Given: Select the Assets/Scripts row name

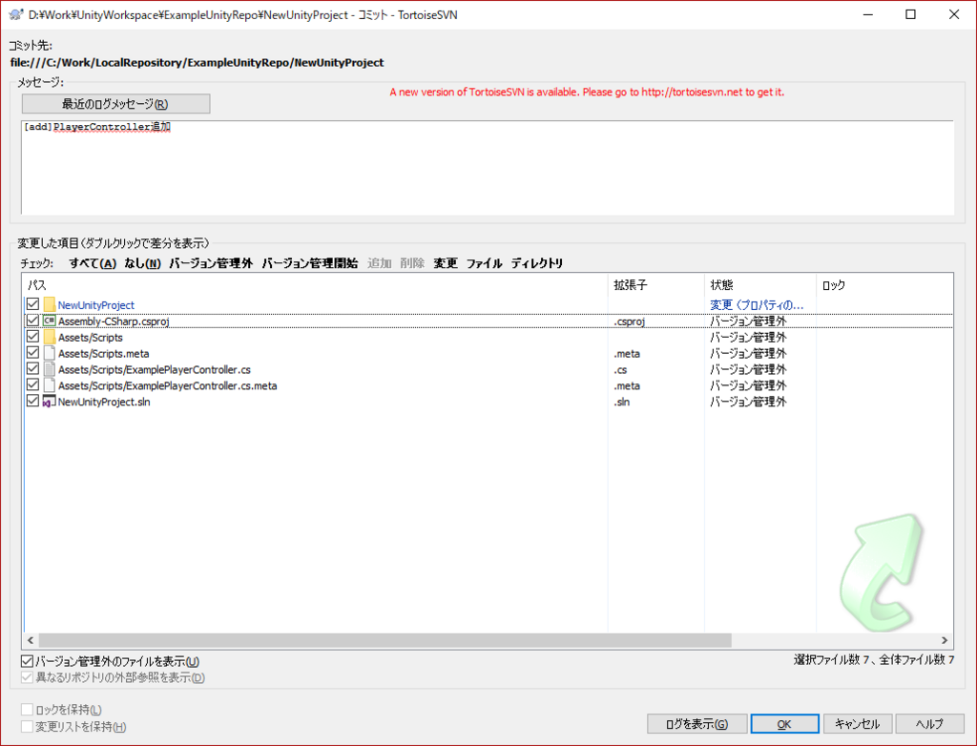Looking at the screenshot, I should click(91, 337).
